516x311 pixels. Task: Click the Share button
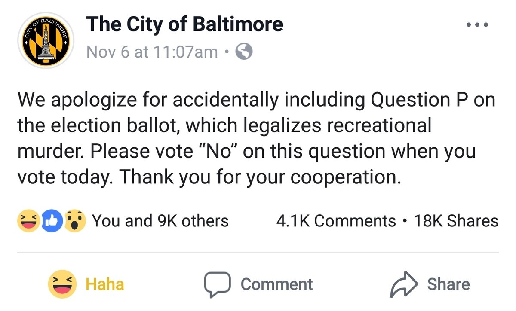click(430, 284)
